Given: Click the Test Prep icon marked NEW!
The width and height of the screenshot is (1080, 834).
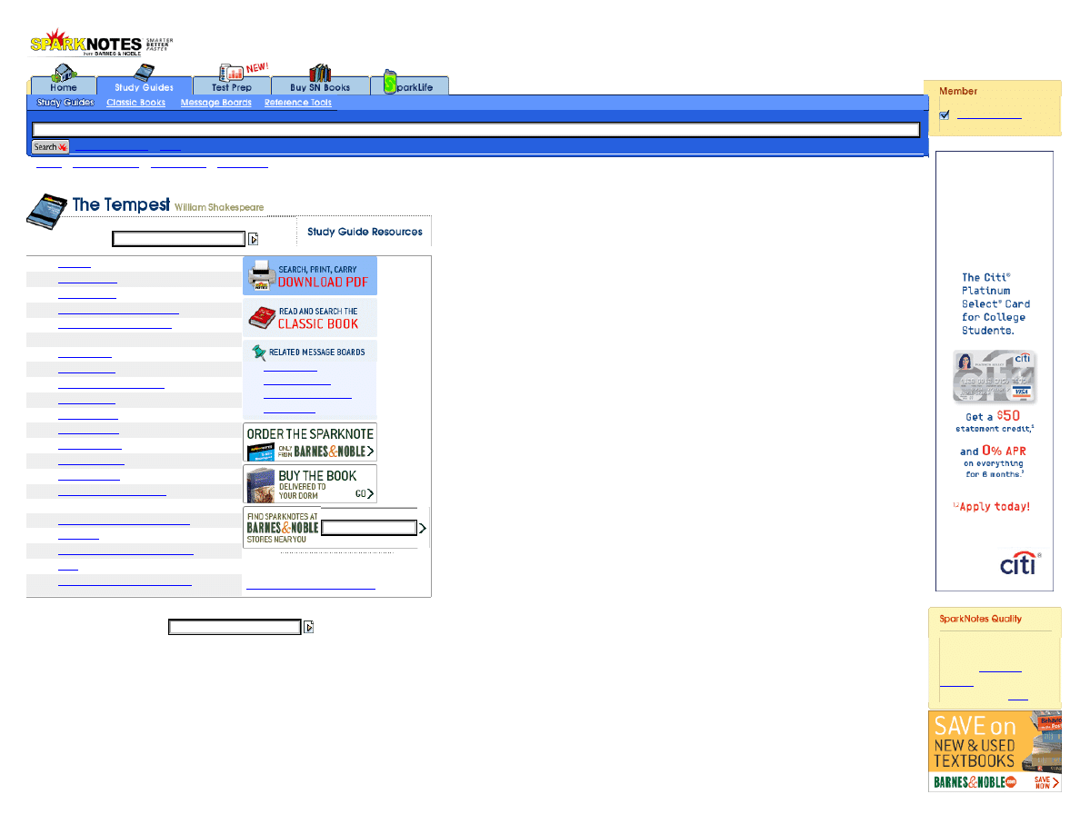Looking at the screenshot, I should point(230,72).
